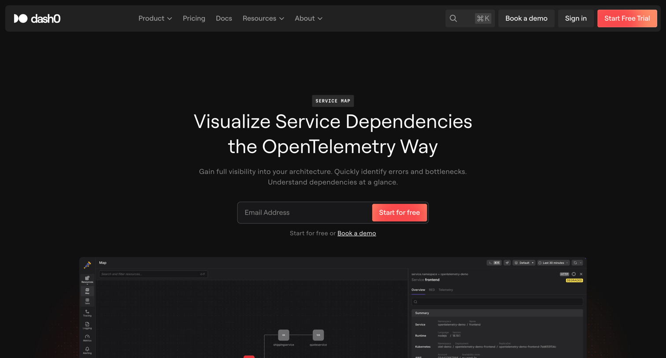
Task: Follow the Book a demo link below email field
Action: pyautogui.click(x=356, y=233)
